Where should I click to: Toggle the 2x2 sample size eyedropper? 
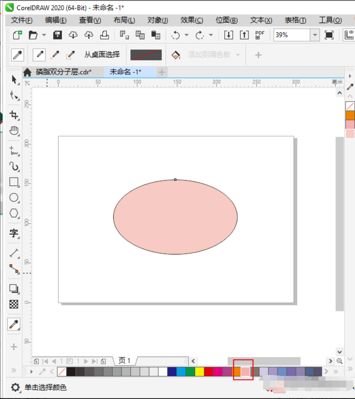[x=55, y=55]
